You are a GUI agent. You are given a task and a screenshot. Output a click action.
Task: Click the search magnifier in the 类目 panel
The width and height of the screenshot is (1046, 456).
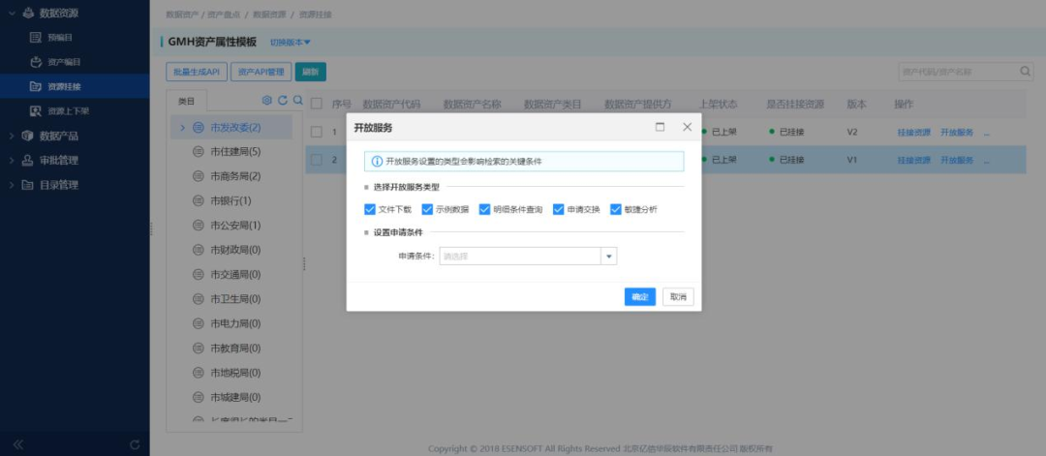pyautogui.click(x=298, y=101)
